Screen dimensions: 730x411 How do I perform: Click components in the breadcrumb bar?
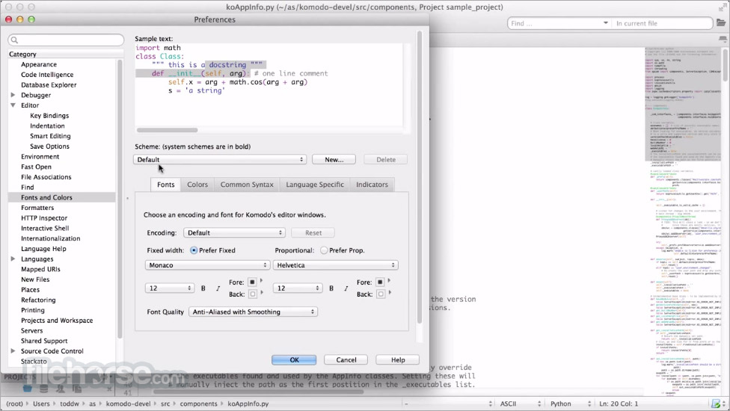click(x=198, y=404)
